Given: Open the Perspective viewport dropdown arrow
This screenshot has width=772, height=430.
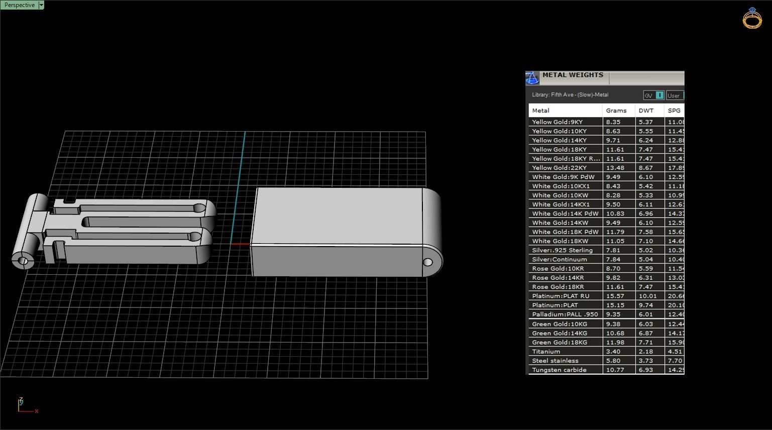Looking at the screenshot, I should tap(41, 5).
